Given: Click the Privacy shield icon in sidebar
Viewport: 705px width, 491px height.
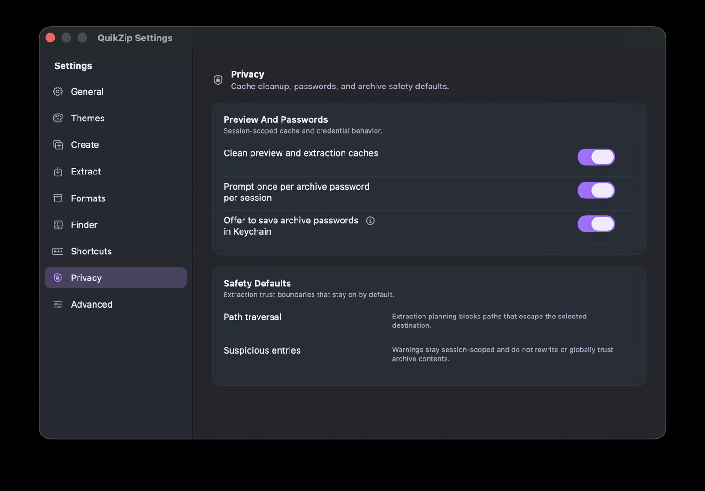Looking at the screenshot, I should coord(58,278).
